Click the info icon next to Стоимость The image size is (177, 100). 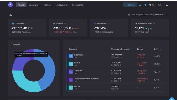coord(25,23)
